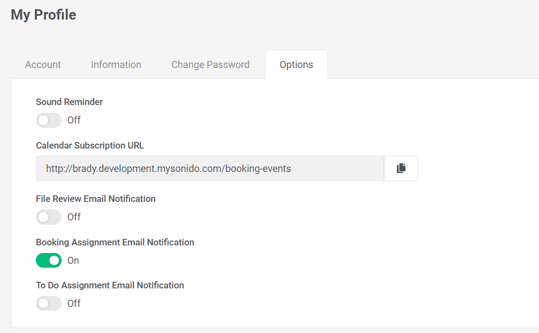539x333 pixels.
Task: Click the Sound Reminder label
Action: (x=70, y=102)
